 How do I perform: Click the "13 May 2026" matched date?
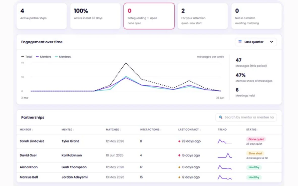115,177
